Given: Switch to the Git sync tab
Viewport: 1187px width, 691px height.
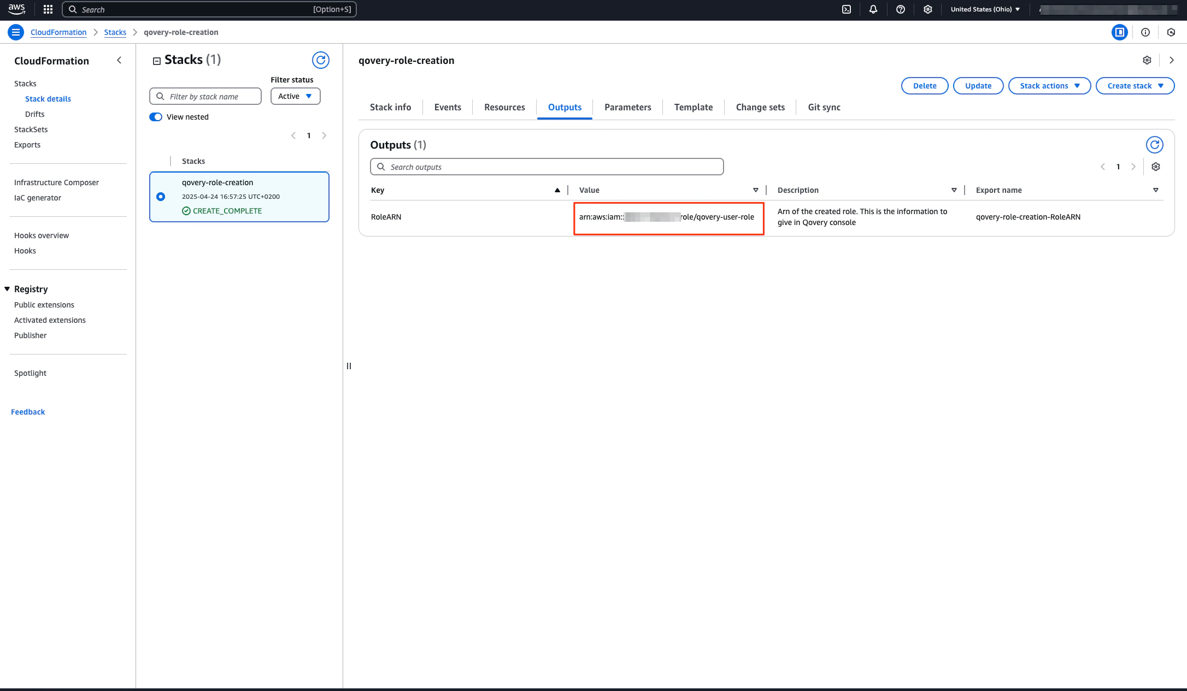Looking at the screenshot, I should tap(824, 107).
